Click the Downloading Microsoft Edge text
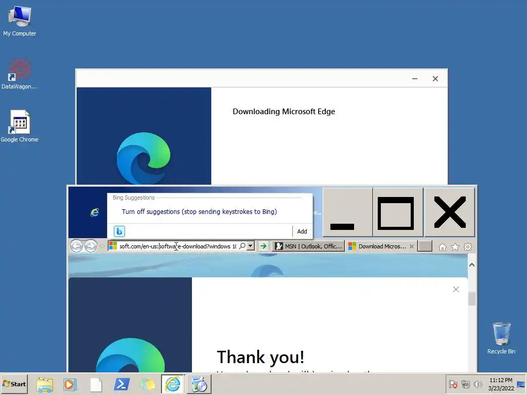527x395 pixels. click(x=284, y=112)
